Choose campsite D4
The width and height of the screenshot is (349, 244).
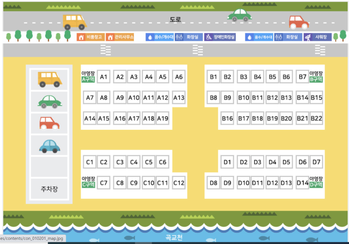point(272,162)
